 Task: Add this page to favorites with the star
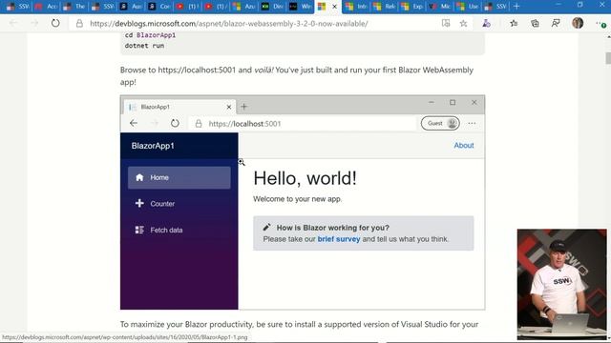coord(463,24)
